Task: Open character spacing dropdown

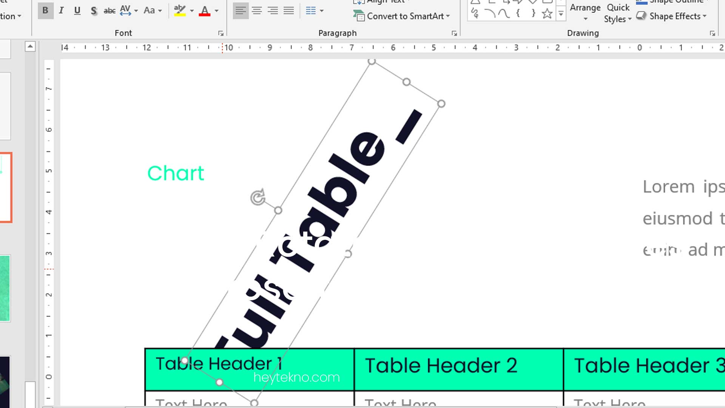Action: [128, 11]
